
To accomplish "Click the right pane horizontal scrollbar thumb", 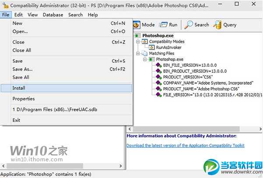I will (186, 129).
